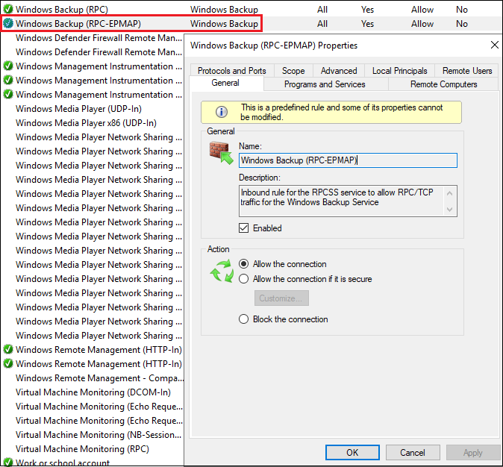Click inside the Name text field
This screenshot has height=467, width=503.
347,160
